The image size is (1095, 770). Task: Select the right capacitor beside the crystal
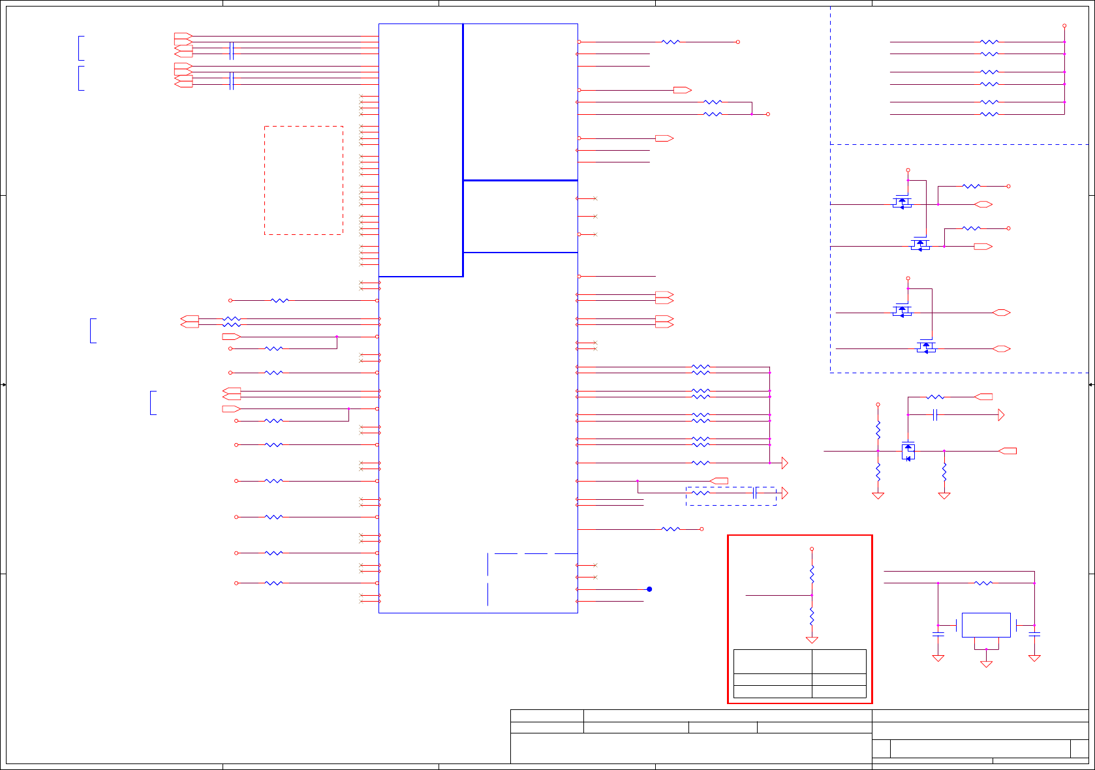click(x=1034, y=633)
